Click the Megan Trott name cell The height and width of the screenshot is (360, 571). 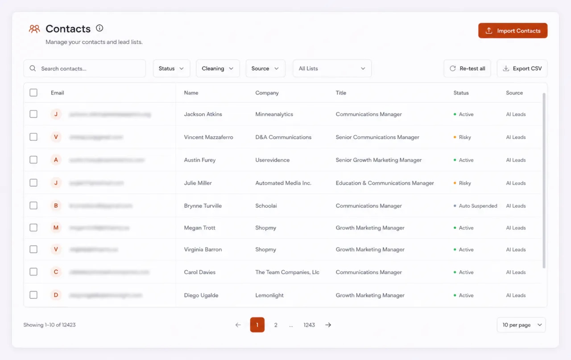[x=200, y=227]
